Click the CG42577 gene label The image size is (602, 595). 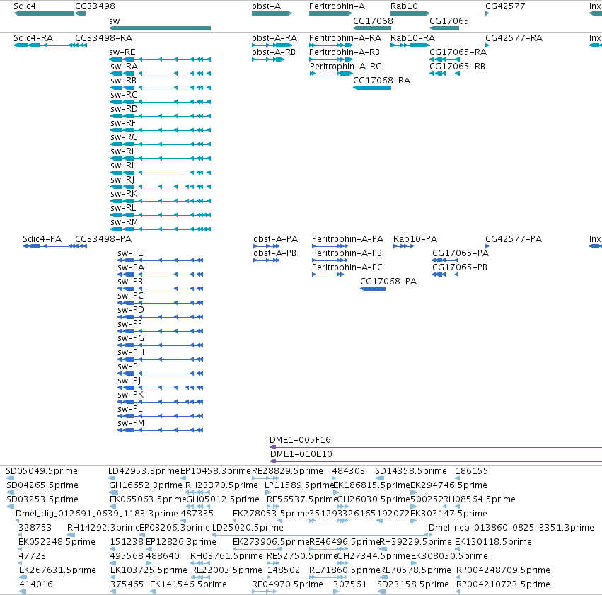[x=505, y=6]
